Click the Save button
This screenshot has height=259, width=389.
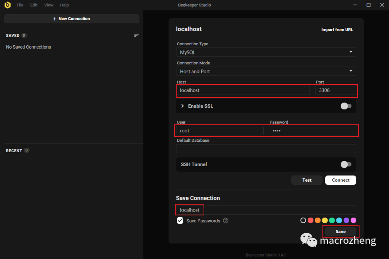(x=341, y=232)
